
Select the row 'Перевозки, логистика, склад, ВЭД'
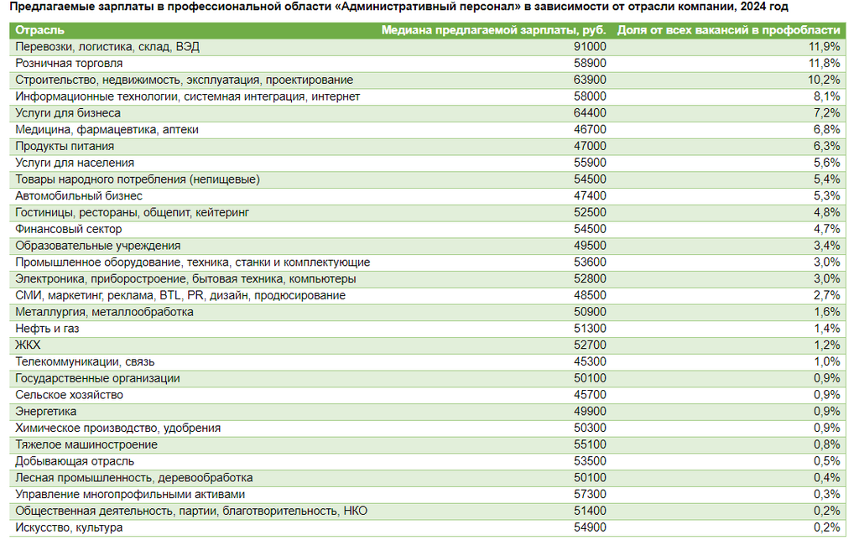[x=428, y=47]
